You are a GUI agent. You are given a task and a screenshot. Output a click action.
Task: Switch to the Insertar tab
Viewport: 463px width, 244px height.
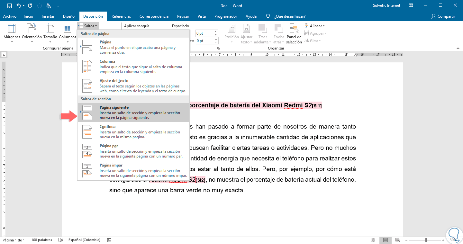(x=48, y=16)
